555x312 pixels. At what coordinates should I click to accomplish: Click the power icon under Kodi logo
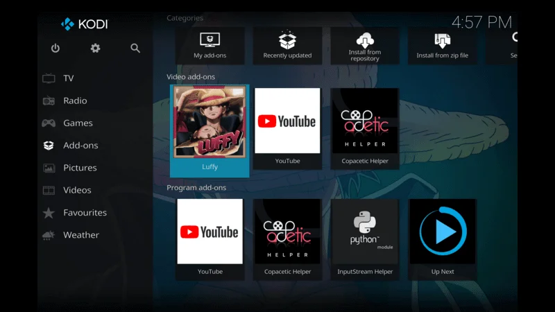(x=55, y=48)
